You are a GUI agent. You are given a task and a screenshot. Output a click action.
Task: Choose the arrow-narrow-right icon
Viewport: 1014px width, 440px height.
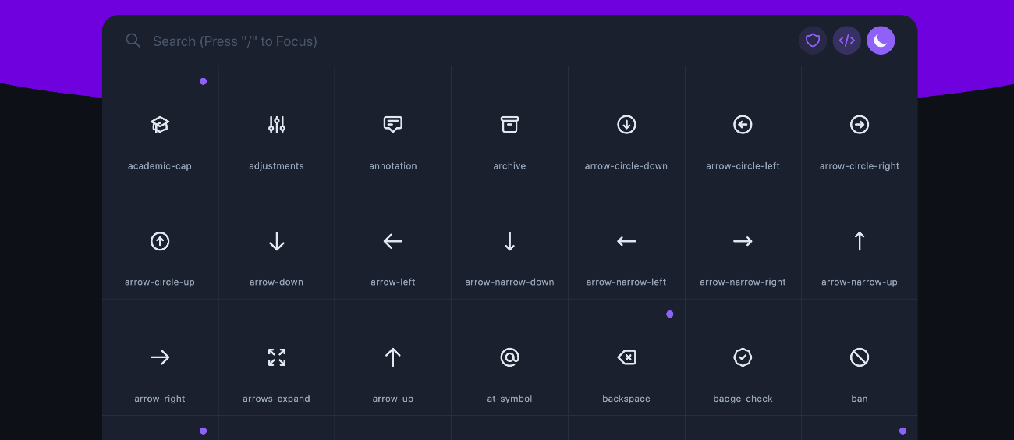(x=743, y=242)
